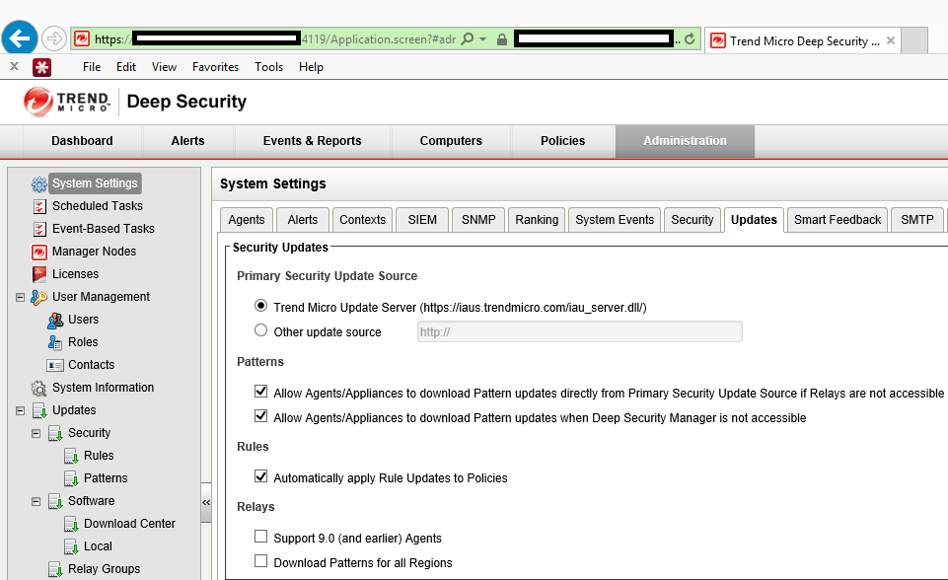
Task: Click the Download Center icon
Action: pos(71,524)
